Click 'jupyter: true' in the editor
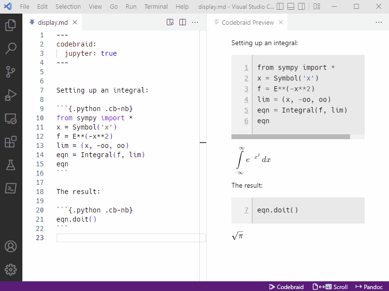Image resolution: width=389 pixels, height=291 pixels. coord(91,53)
